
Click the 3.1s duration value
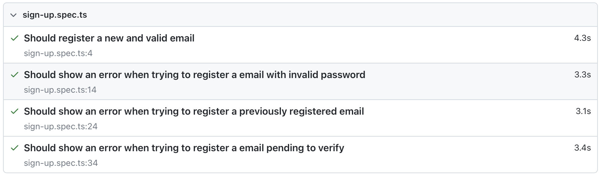tap(583, 111)
